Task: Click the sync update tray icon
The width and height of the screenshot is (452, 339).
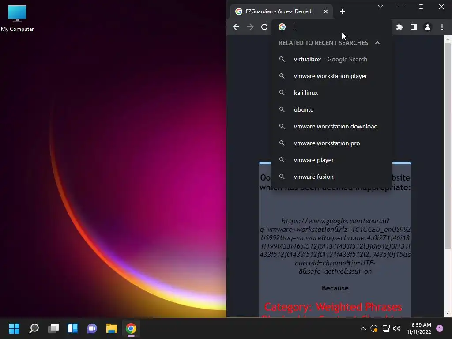Action: click(374, 328)
